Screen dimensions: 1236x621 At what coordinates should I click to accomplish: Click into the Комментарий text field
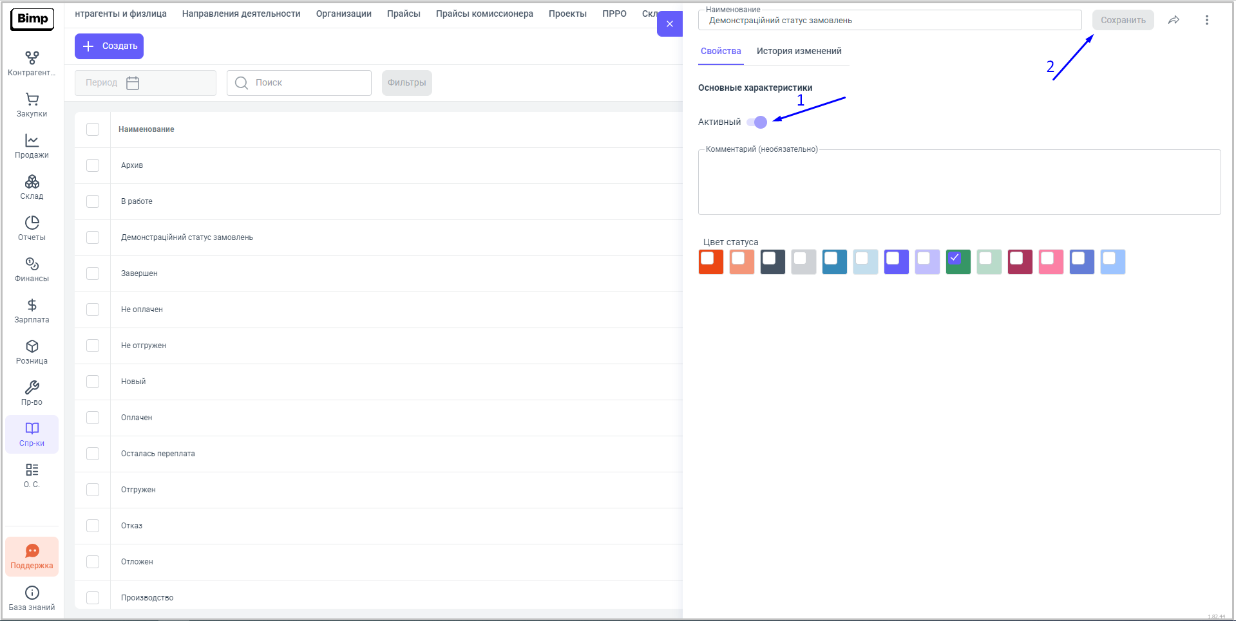(x=958, y=183)
